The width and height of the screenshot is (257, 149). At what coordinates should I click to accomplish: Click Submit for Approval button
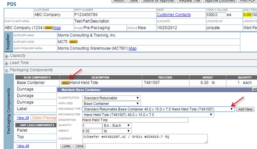(x=158, y=1)
